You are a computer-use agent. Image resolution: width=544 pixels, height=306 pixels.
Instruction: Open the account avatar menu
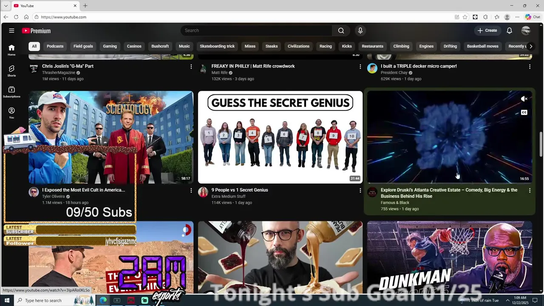[526, 31]
